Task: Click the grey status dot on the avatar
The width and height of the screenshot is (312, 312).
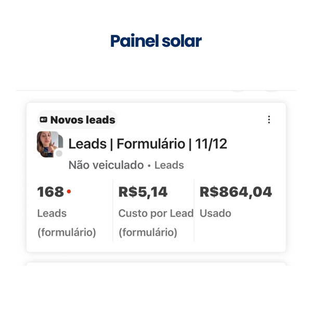Action: 59,153
